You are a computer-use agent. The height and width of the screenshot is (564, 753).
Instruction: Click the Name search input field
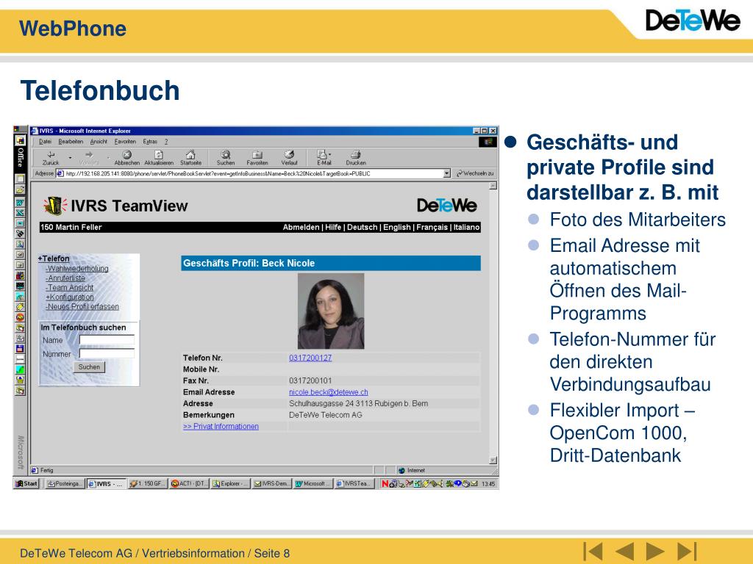tap(107, 340)
